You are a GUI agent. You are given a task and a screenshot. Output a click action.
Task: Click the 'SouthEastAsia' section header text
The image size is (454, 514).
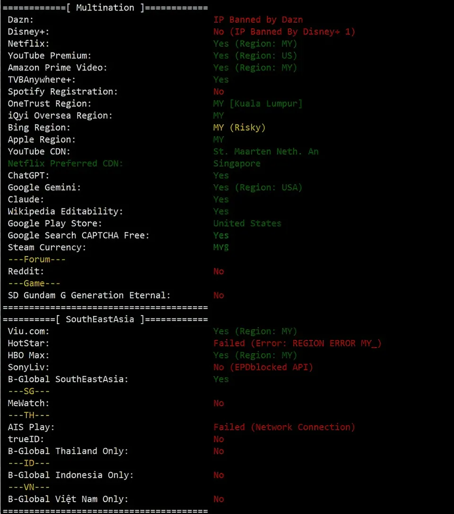click(100, 319)
